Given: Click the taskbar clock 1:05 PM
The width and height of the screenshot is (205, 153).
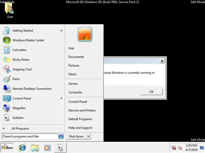Looking at the screenshot, I should point(191,145).
